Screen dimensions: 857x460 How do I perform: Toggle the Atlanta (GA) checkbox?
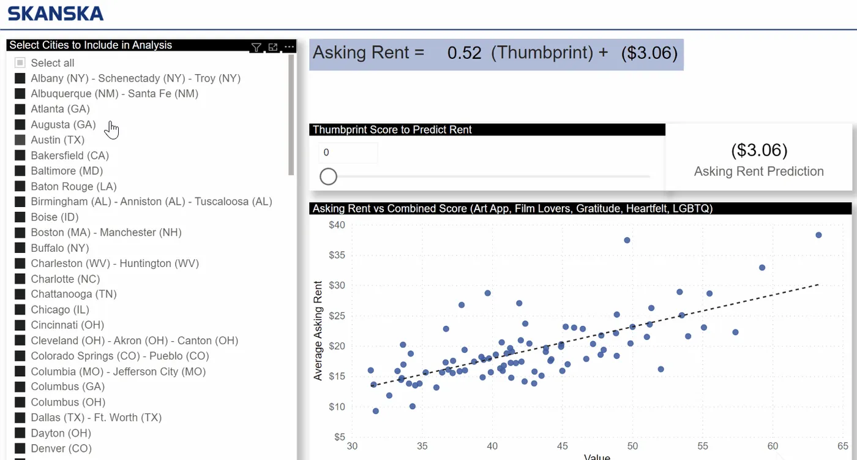(20, 109)
